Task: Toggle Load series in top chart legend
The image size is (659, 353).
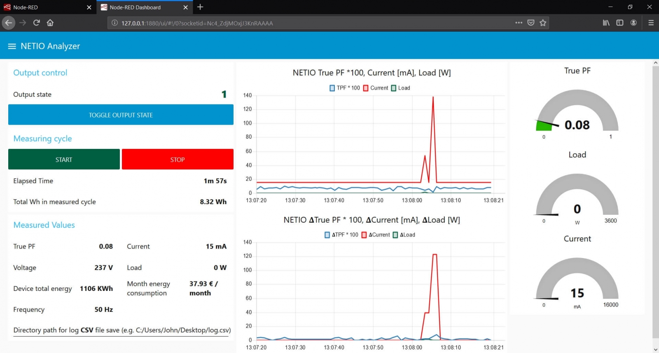Action: click(x=400, y=88)
